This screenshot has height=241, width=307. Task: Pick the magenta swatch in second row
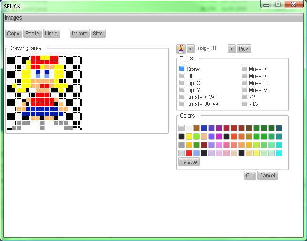tap(219, 136)
